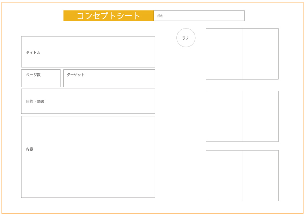The width and height of the screenshot is (305, 215).
Task: Click the ターゲット field box
Action: [109, 78]
